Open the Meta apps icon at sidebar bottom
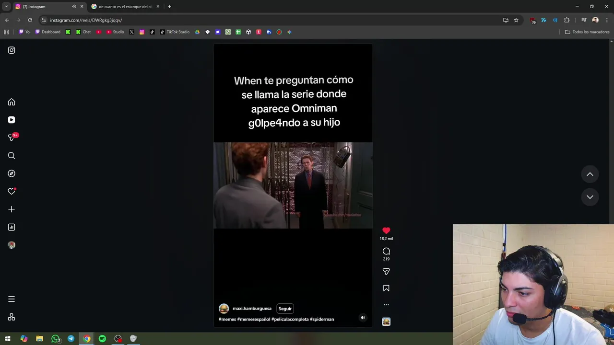The width and height of the screenshot is (614, 345). [12, 317]
